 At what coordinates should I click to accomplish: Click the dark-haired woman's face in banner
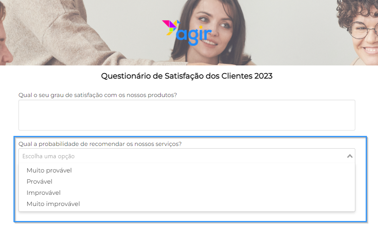pos(212,27)
